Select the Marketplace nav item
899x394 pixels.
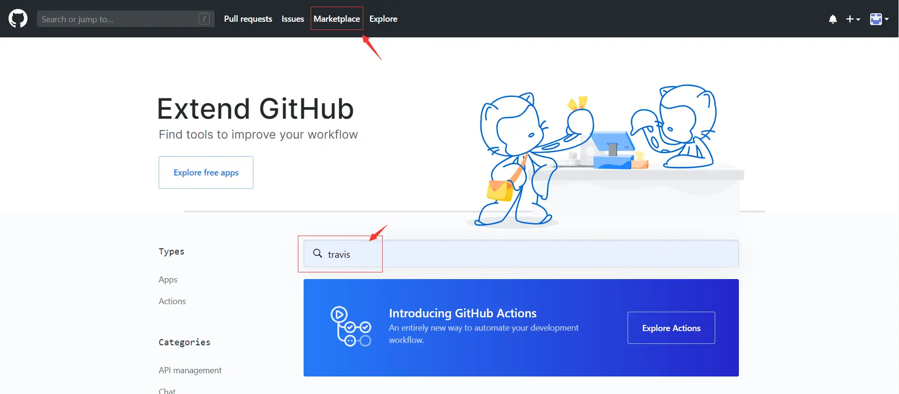pos(337,19)
